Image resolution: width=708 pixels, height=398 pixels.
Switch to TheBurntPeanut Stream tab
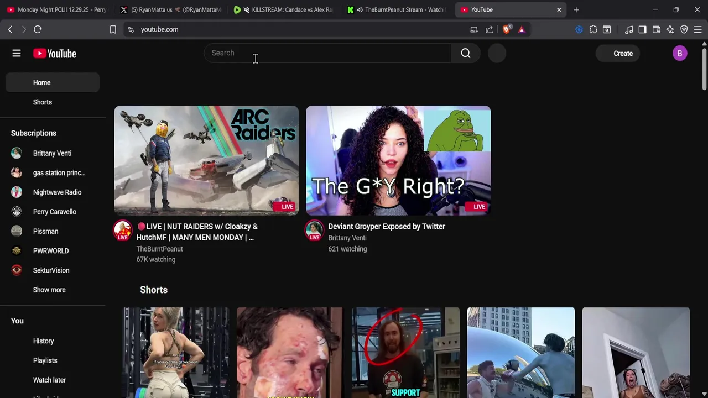click(397, 9)
